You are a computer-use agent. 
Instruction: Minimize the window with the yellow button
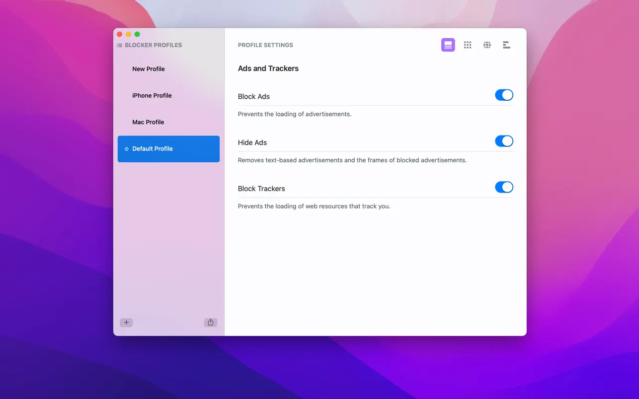click(x=128, y=34)
